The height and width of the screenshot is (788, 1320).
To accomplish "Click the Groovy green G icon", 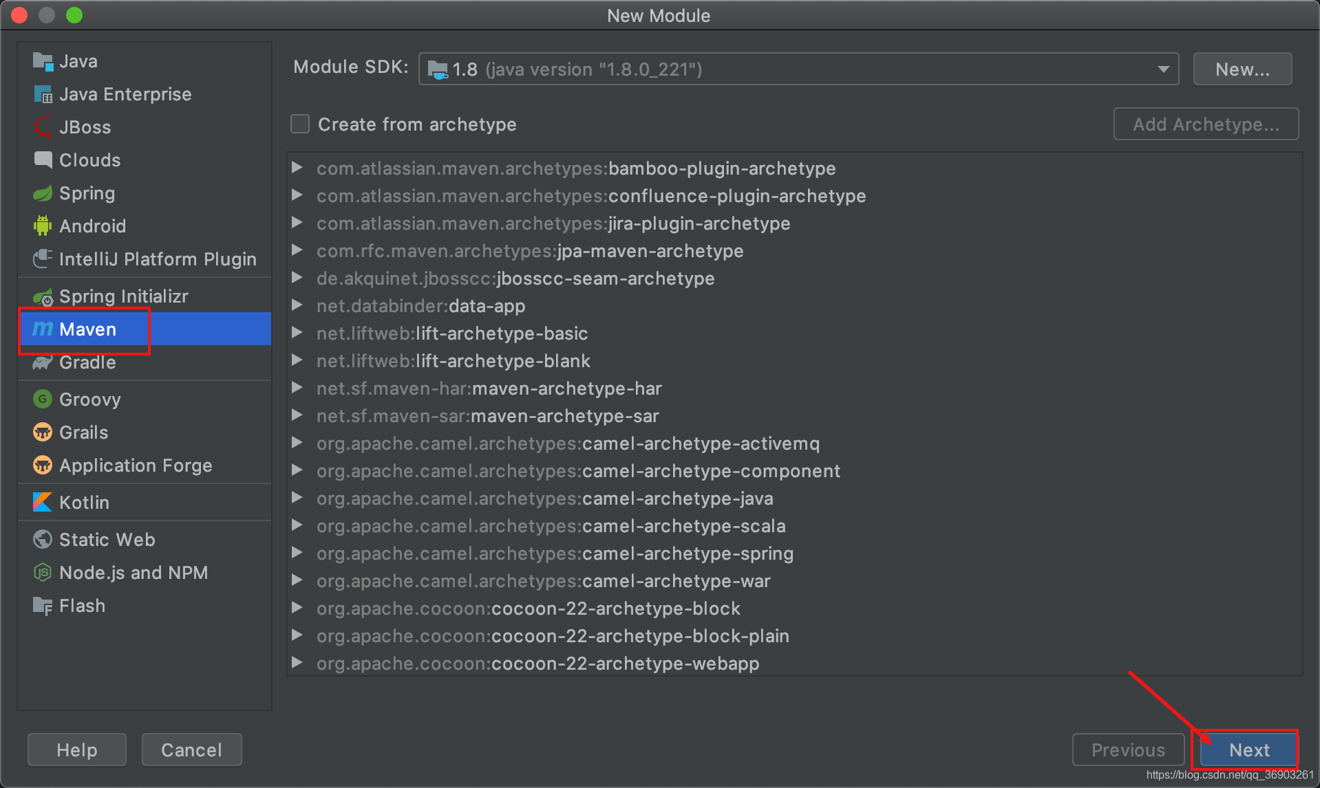I will [x=43, y=400].
